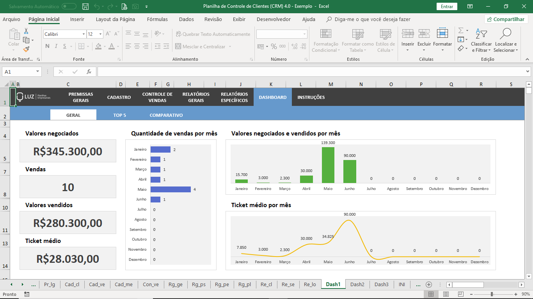Select the Format Painter brush icon
The image size is (533, 299).
(x=26, y=49)
